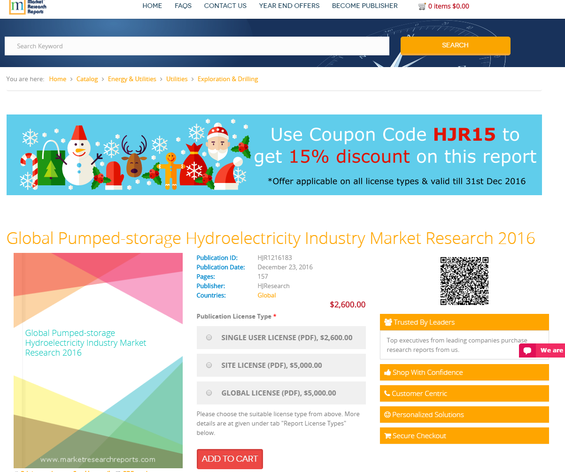Viewport: 565px width, 472px height.
Task: Click the red $2,600.00 price
Action: (x=348, y=305)
